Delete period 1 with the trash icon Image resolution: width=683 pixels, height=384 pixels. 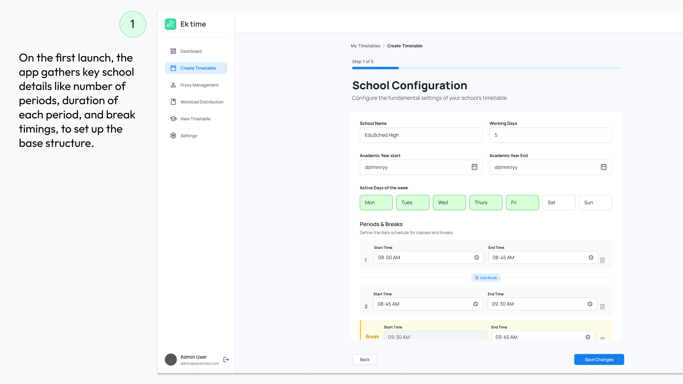[x=603, y=260]
